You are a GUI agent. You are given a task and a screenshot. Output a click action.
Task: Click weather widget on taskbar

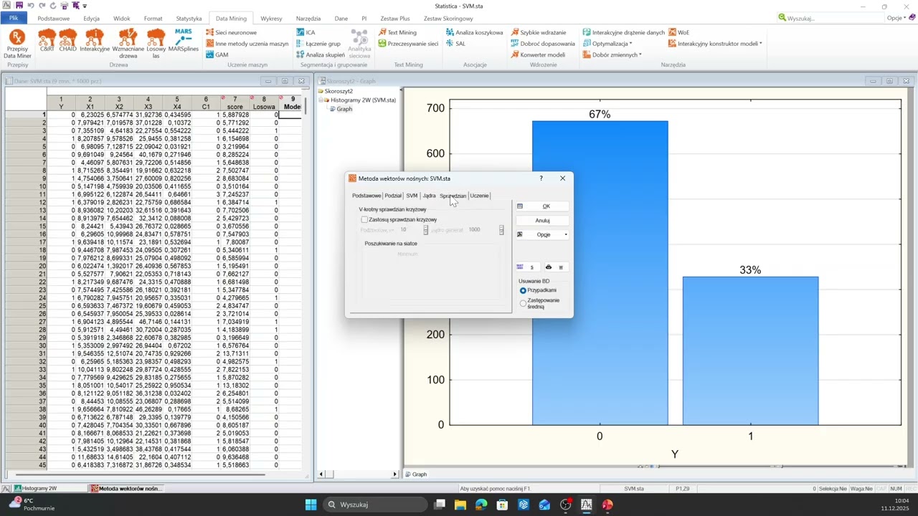pyautogui.click(x=30, y=505)
